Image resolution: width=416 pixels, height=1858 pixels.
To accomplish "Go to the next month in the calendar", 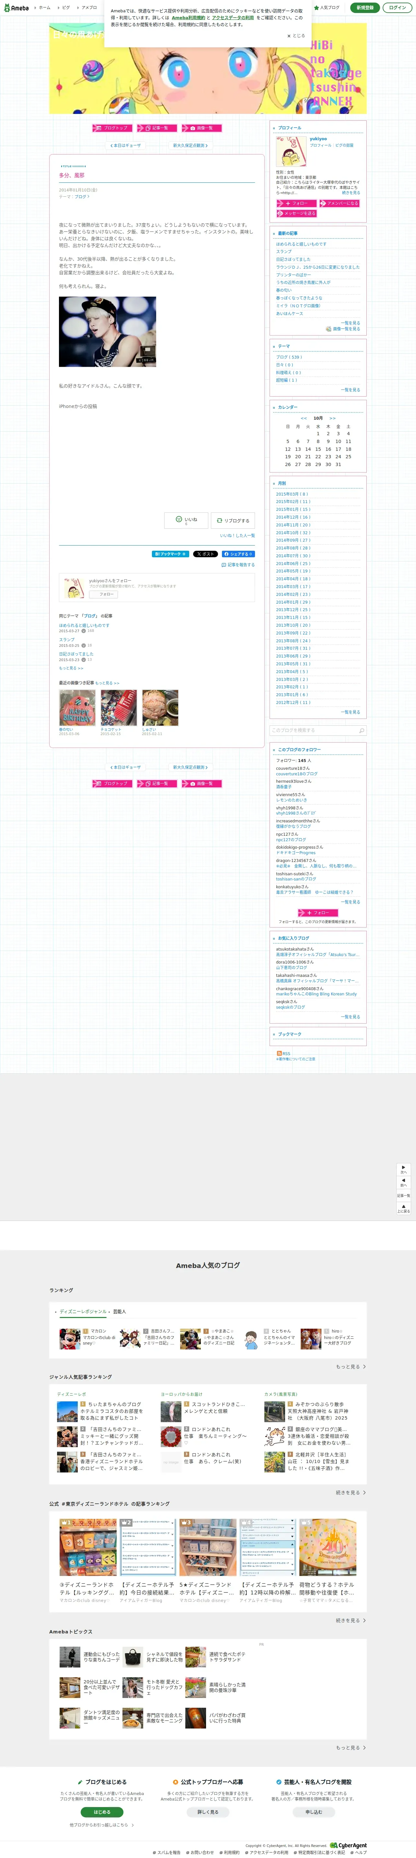I will point(332,418).
